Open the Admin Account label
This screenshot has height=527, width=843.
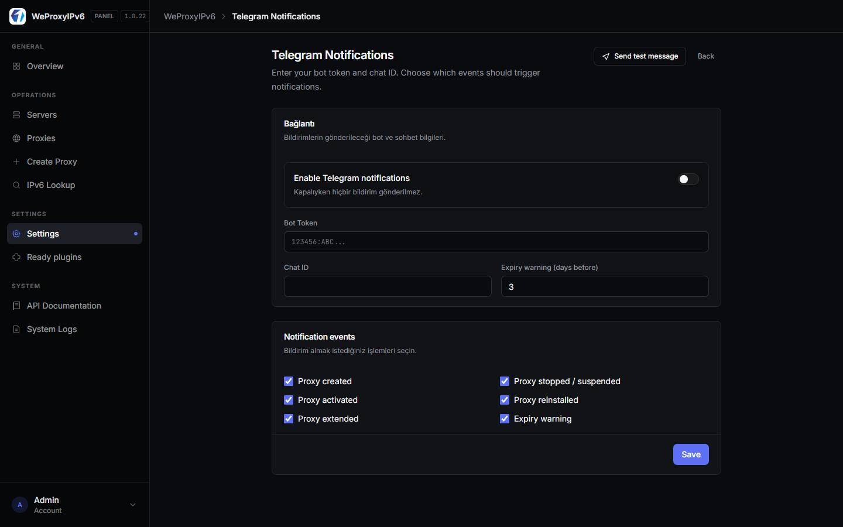tap(47, 511)
